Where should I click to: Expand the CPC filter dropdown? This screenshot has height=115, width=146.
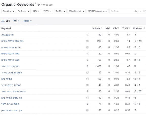point(47,11)
